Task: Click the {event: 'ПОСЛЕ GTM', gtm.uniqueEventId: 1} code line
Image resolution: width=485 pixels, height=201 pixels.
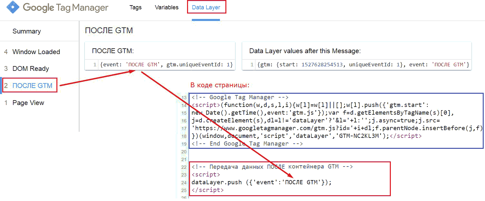Action: coord(166,65)
